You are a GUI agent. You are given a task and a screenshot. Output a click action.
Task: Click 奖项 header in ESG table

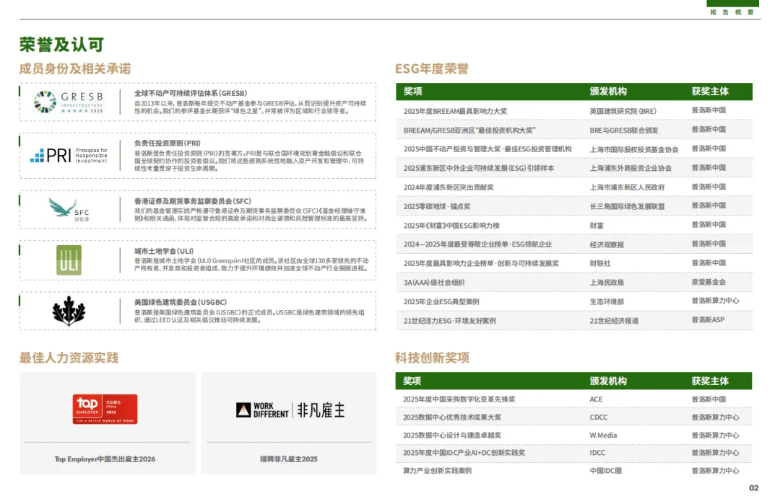413,92
